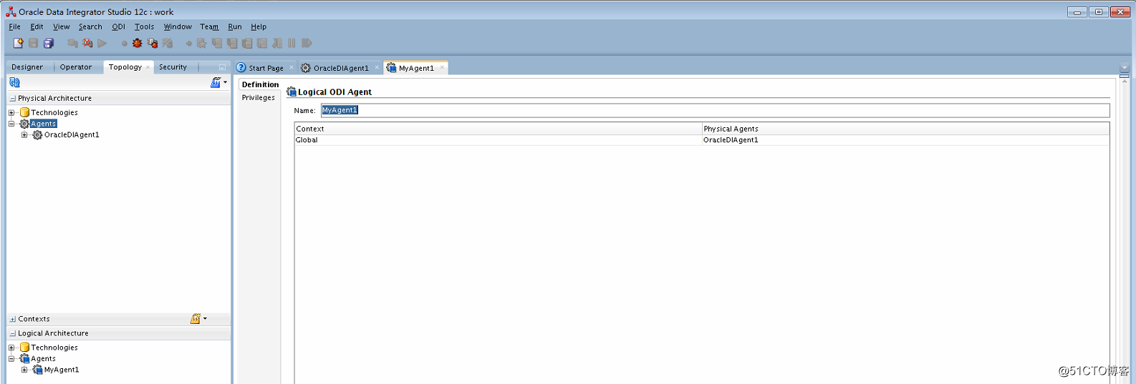Expand the MyAgent1 tree node
This screenshot has height=384, width=1136.
24,370
